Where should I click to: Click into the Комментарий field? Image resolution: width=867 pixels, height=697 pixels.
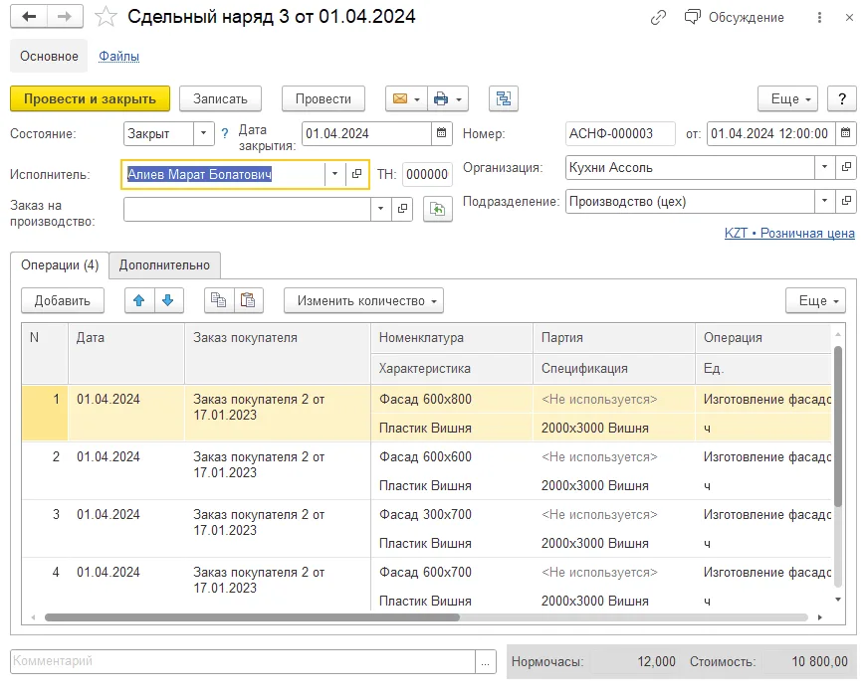[x=243, y=661]
